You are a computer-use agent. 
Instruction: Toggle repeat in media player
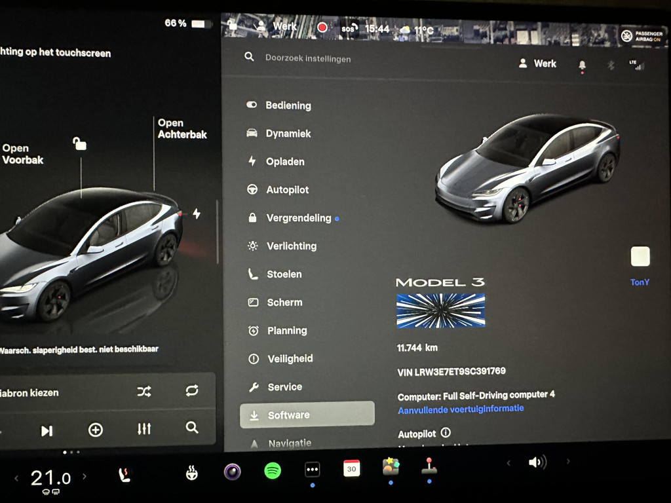pyautogui.click(x=191, y=391)
